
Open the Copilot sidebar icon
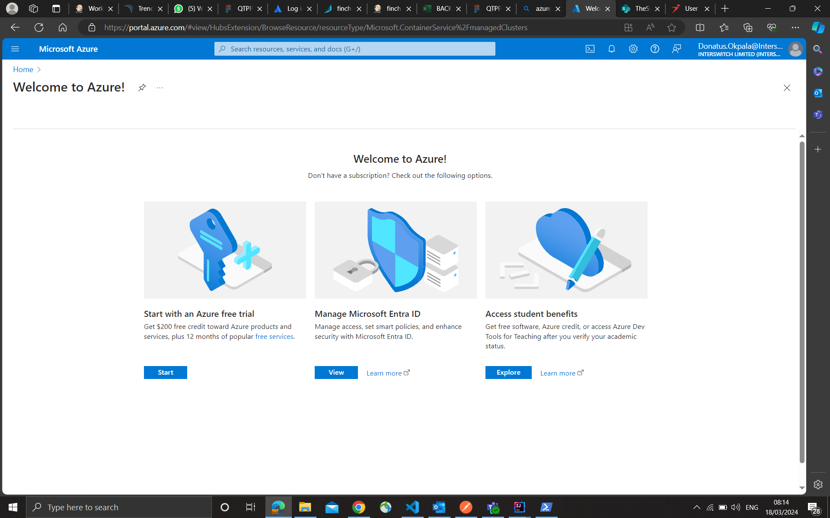(818, 28)
